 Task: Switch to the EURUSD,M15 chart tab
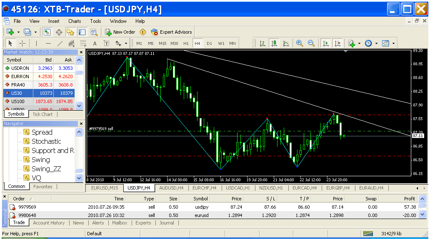coord(105,188)
